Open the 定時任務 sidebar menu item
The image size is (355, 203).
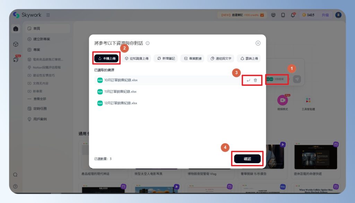[38, 109]
